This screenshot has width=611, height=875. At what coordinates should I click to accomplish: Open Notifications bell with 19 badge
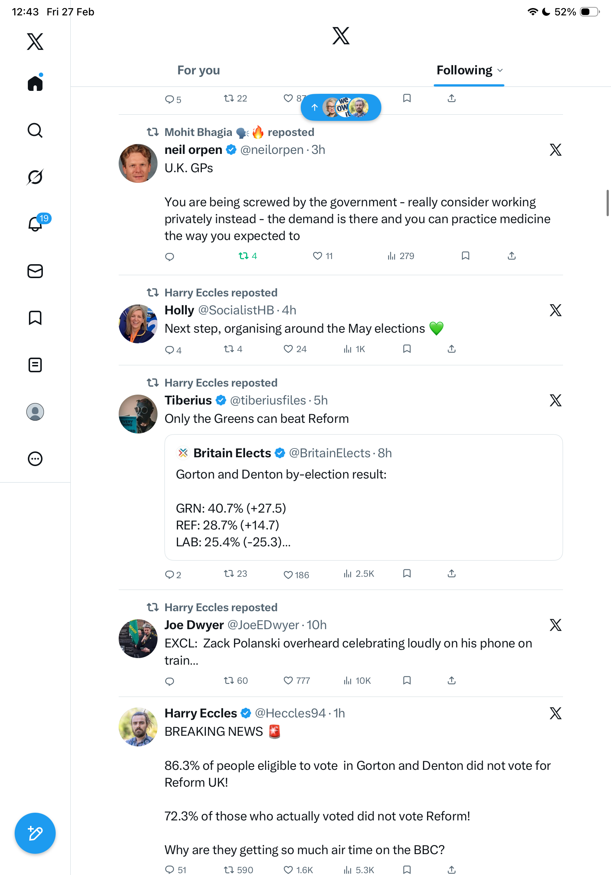point(36,224)
